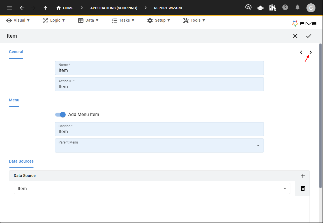The width and height of the screenshot is (323, 223).
Task: Click the greyed forward arrow icon
Action: [33, 8]
